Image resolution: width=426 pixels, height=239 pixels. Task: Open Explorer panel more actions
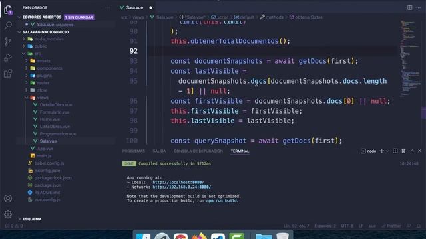tap(108, 7)
